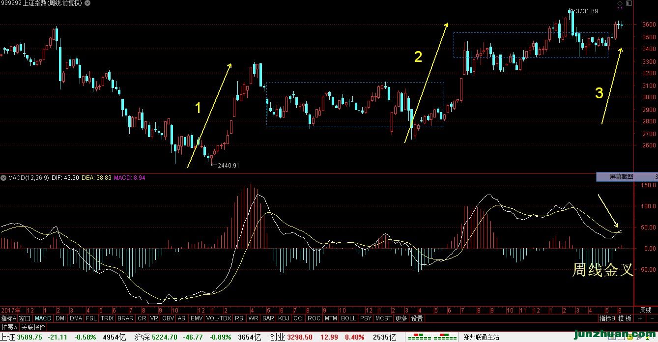Viewport: 658px width, 342px height.
Task: Expand the MACD indicator settings arrow
Action: tap(4, 177)
